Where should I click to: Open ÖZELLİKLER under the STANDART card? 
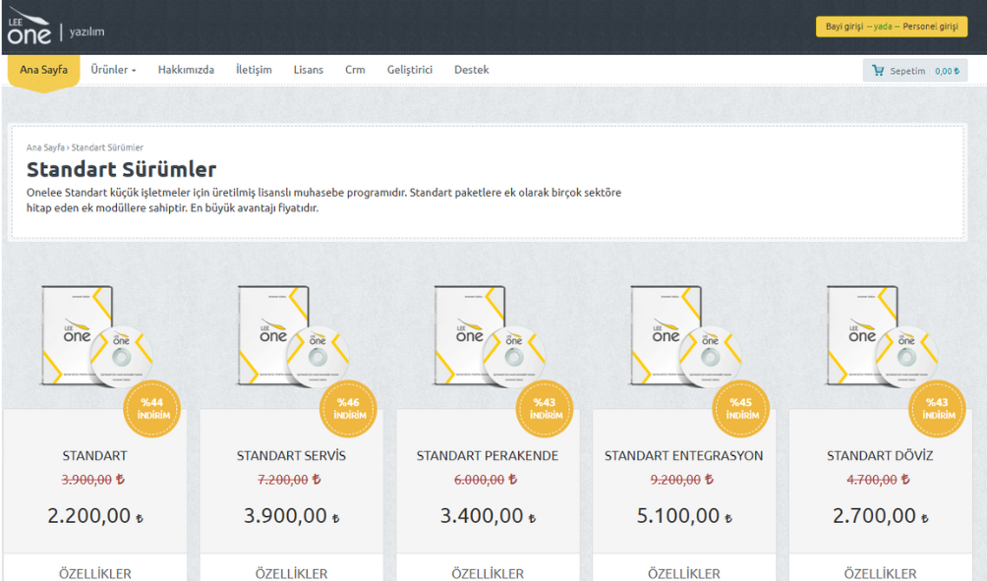point(95,573)
